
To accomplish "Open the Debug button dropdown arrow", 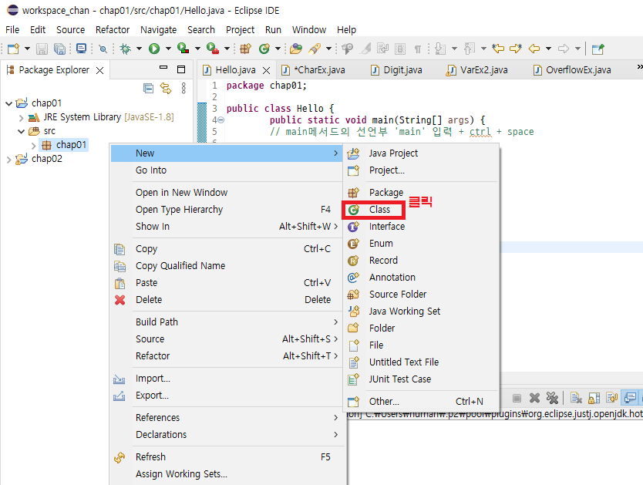I will point(139,49).
